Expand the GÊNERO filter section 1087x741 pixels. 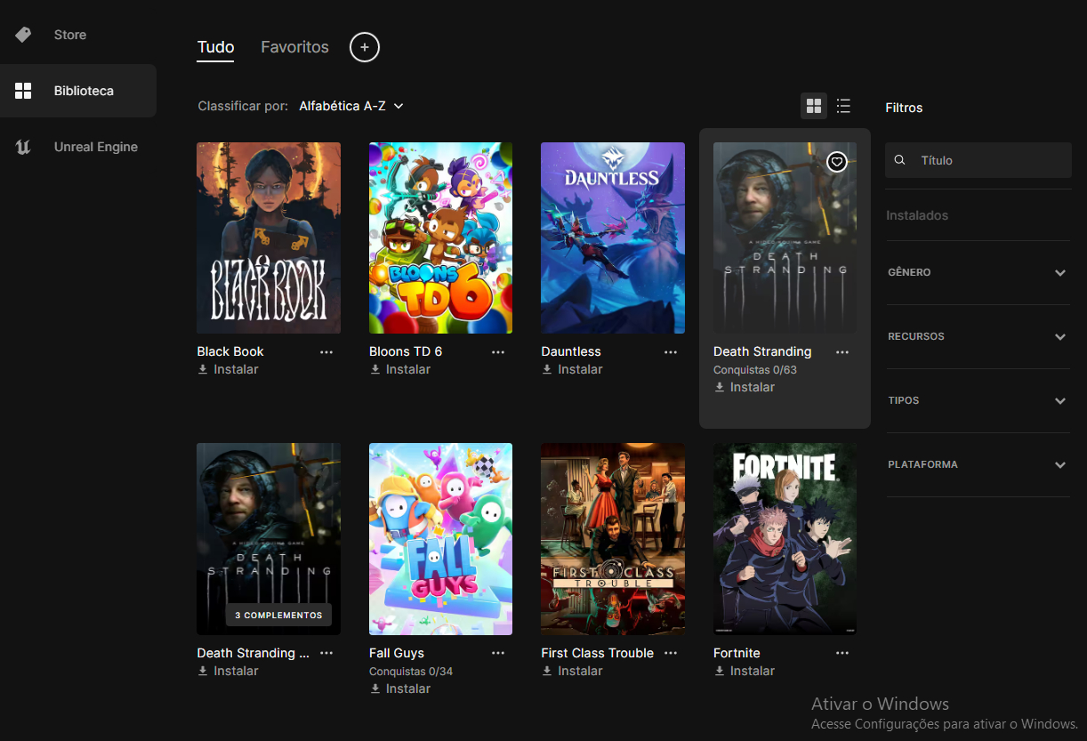coord(977,272)
